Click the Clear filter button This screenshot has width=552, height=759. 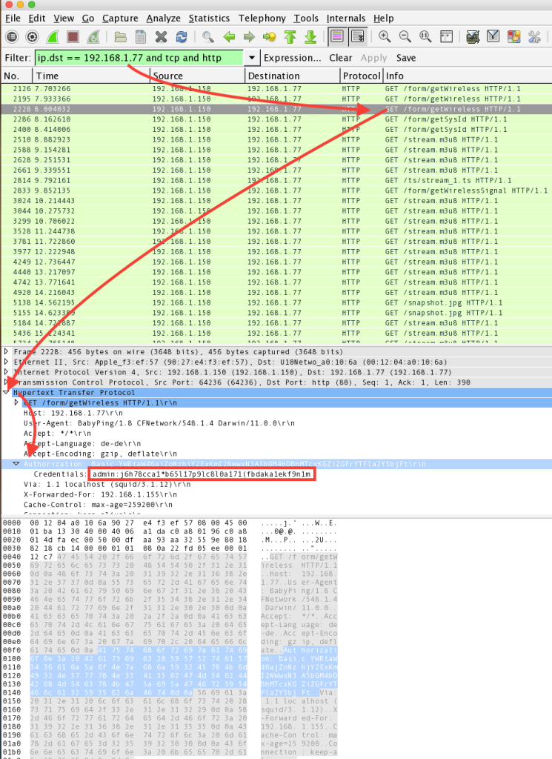pyautogui.click(x=340, y=58)
